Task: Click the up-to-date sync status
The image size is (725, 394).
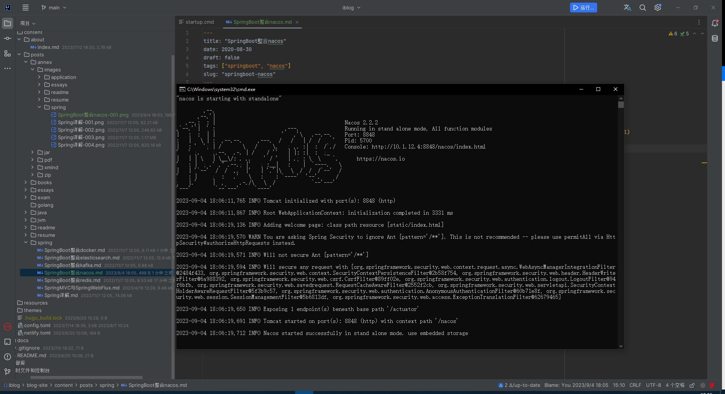Action: click(x=519, y=385)
